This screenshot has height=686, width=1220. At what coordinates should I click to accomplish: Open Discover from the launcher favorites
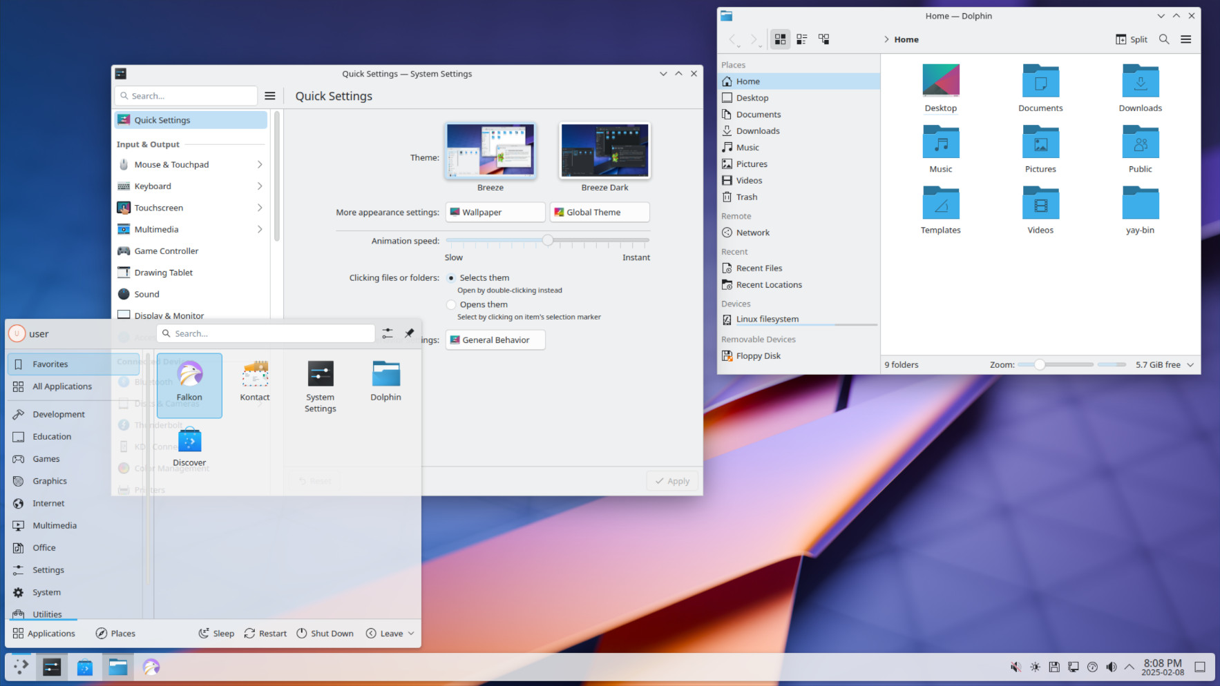[x=189, y=447]
